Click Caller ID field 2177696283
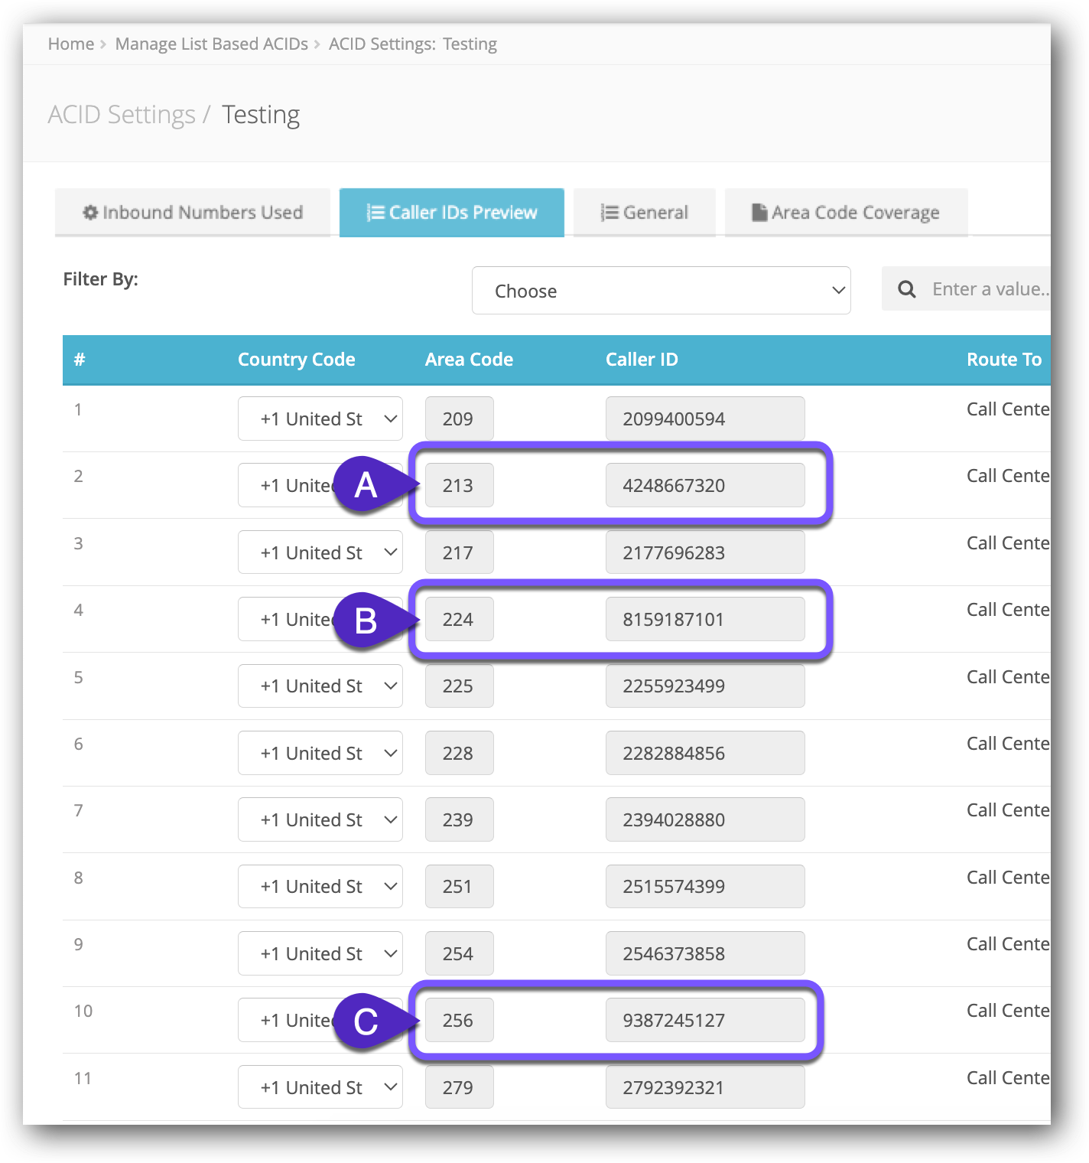This screenshot has width=1089, height=1163. [x=705, y=552]
